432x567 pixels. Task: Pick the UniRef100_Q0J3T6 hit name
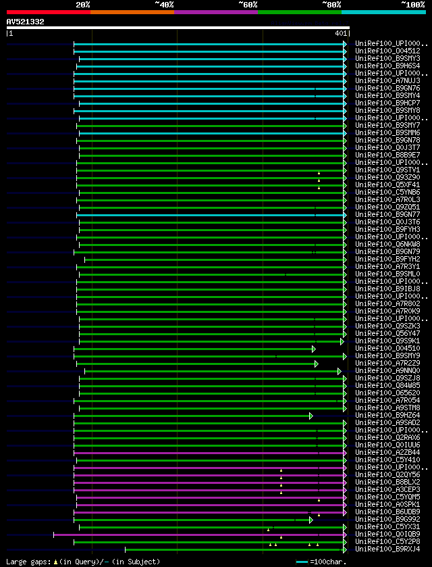point(387,222)
